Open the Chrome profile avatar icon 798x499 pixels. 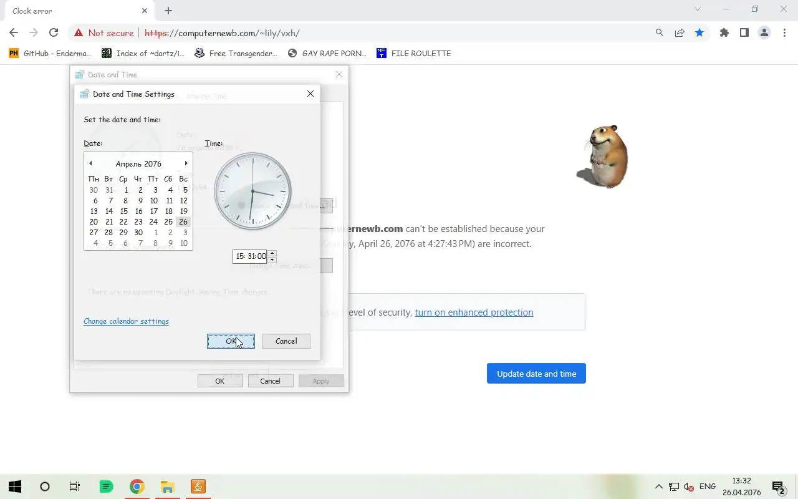click(764, 33)
